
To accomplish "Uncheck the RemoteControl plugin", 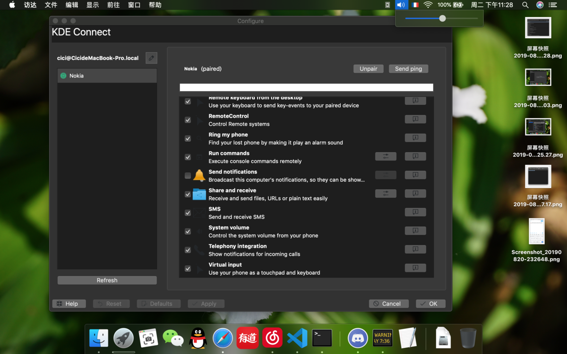I will [188, 120].
